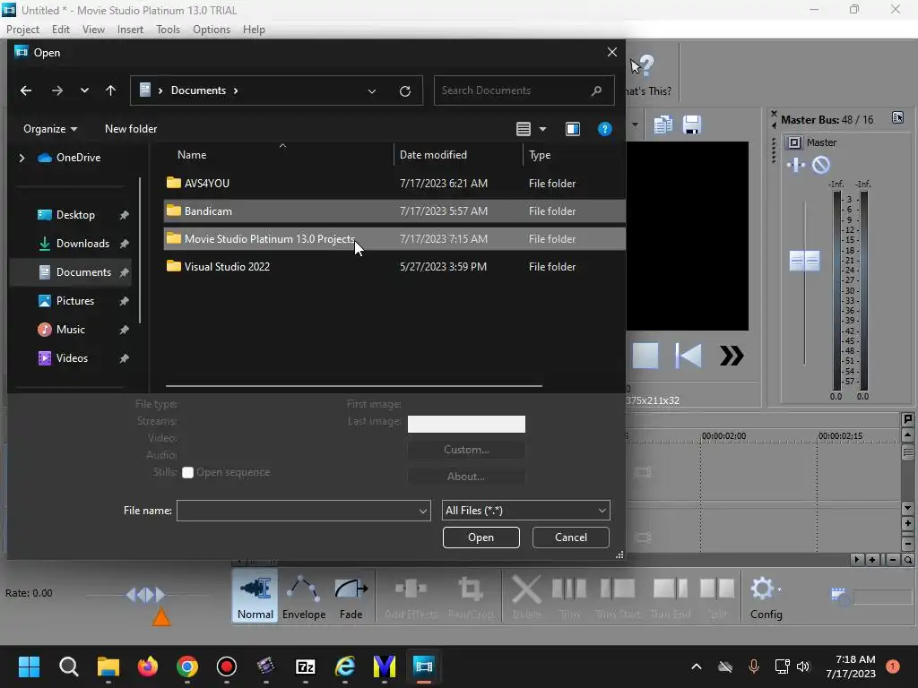
Task: Expand the File name history dropdown
Action: [x=423, y=510]
